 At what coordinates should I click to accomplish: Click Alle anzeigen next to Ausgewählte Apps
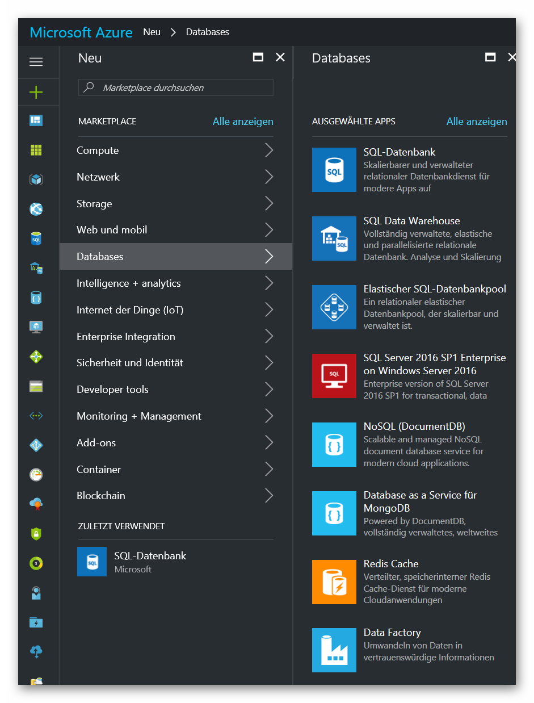(x=476, y=122)
